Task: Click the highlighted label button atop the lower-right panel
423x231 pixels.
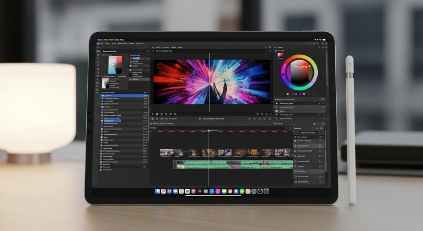Action: coord(308,133)
